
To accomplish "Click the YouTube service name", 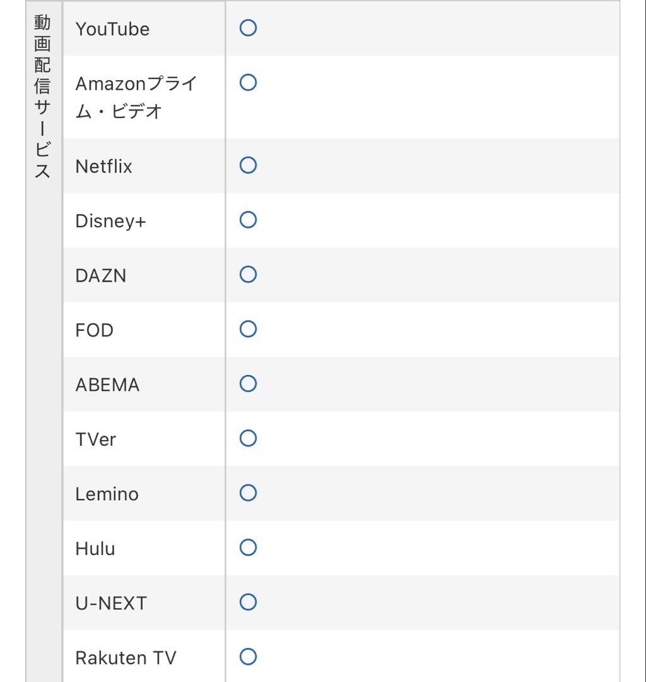I will click(x=112, y=29).
